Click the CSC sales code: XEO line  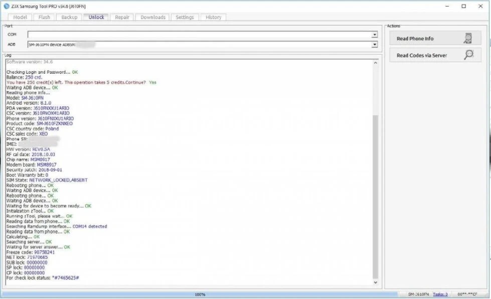27,134
